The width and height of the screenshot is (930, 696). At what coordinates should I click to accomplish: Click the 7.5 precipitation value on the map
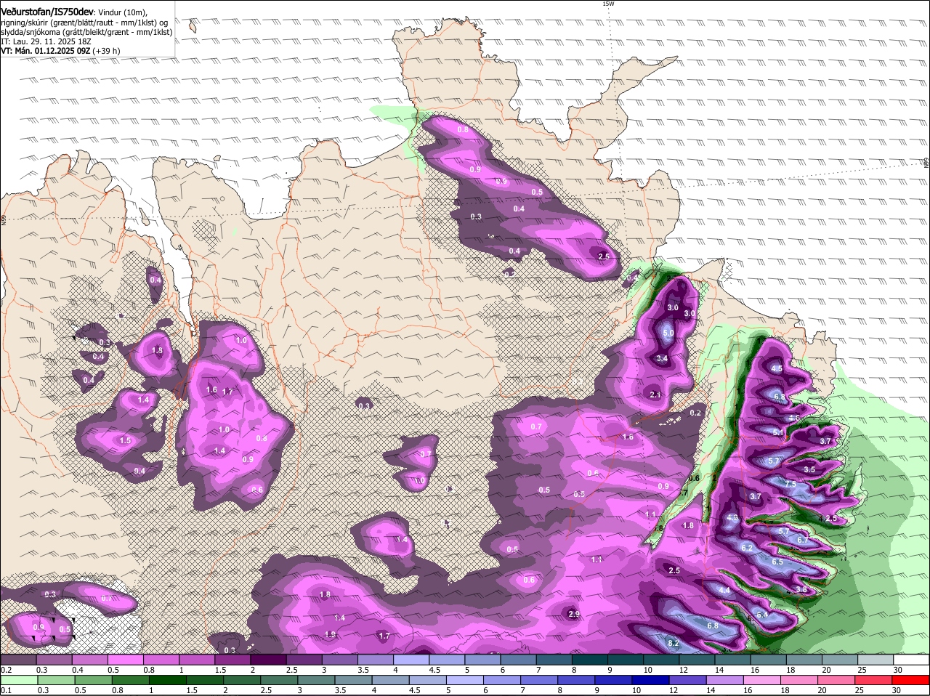coord(790,484)
